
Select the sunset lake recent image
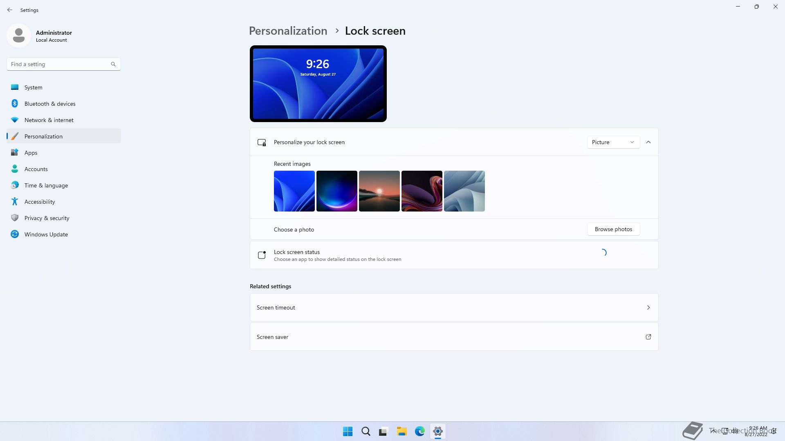coord(379,191)
